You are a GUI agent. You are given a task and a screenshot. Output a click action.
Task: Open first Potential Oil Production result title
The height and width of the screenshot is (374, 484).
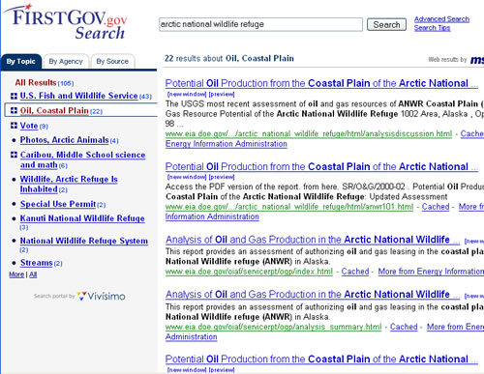pos(321,83)
